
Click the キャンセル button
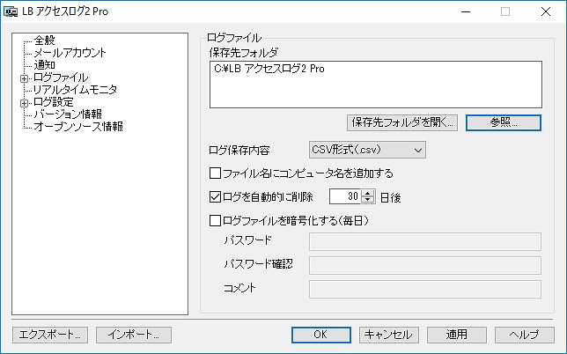point(389,335)
